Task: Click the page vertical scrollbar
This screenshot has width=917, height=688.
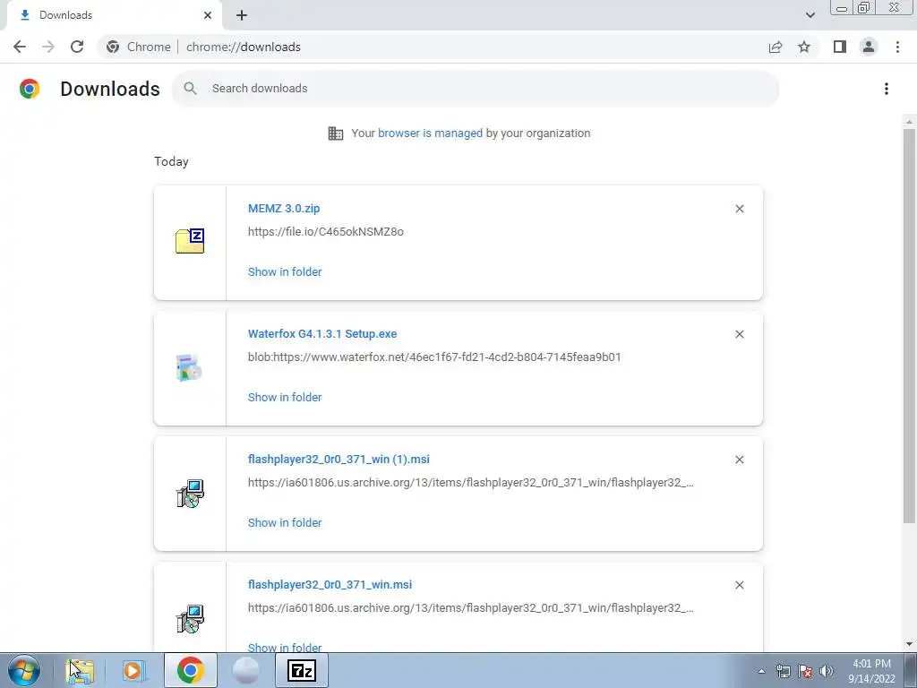Action: [909, 326]
